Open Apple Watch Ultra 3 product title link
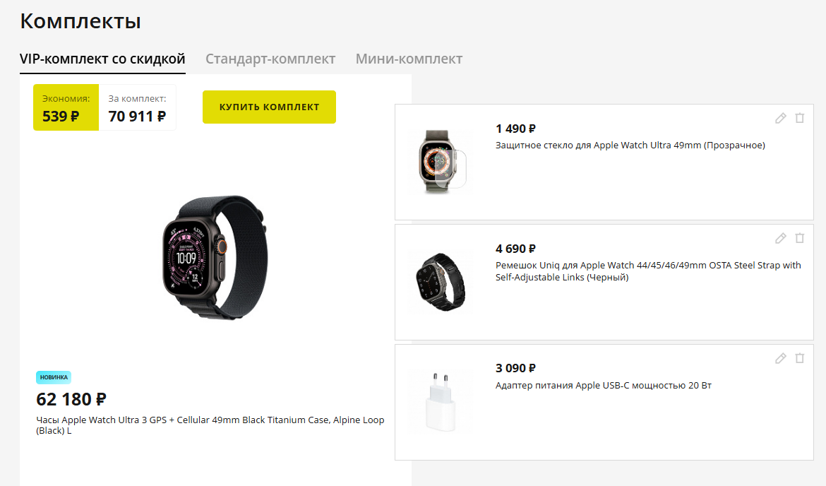This screenshot has width=826, height=486. click(210, 425)
